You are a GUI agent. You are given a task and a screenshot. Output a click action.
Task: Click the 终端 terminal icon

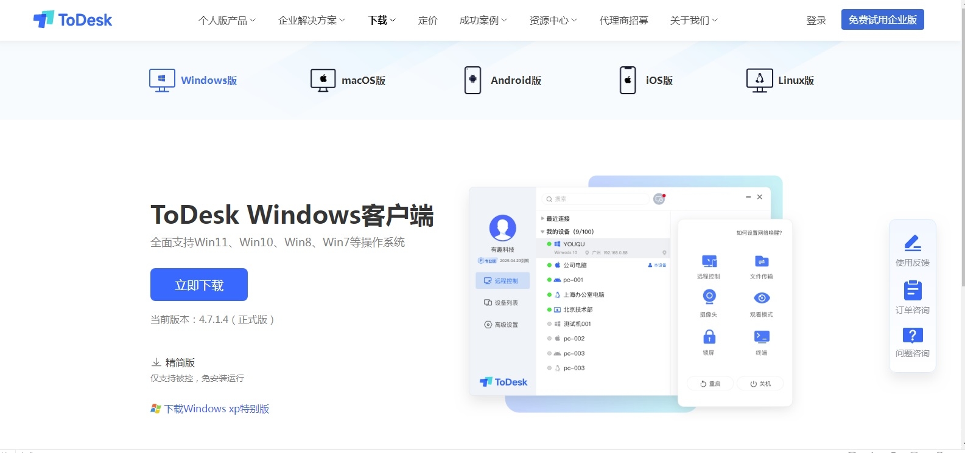pos(762,336)
